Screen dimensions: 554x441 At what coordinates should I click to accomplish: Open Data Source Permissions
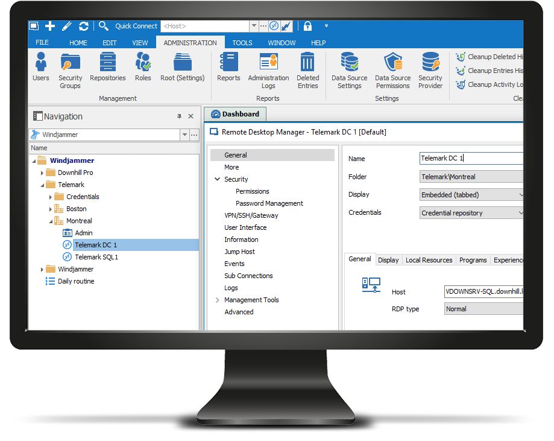tap(393, 71)
